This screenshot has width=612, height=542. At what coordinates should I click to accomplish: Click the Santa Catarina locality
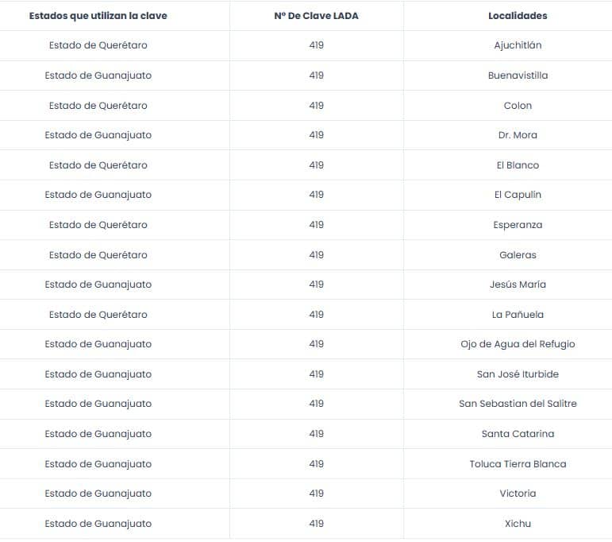pos(518,434)
